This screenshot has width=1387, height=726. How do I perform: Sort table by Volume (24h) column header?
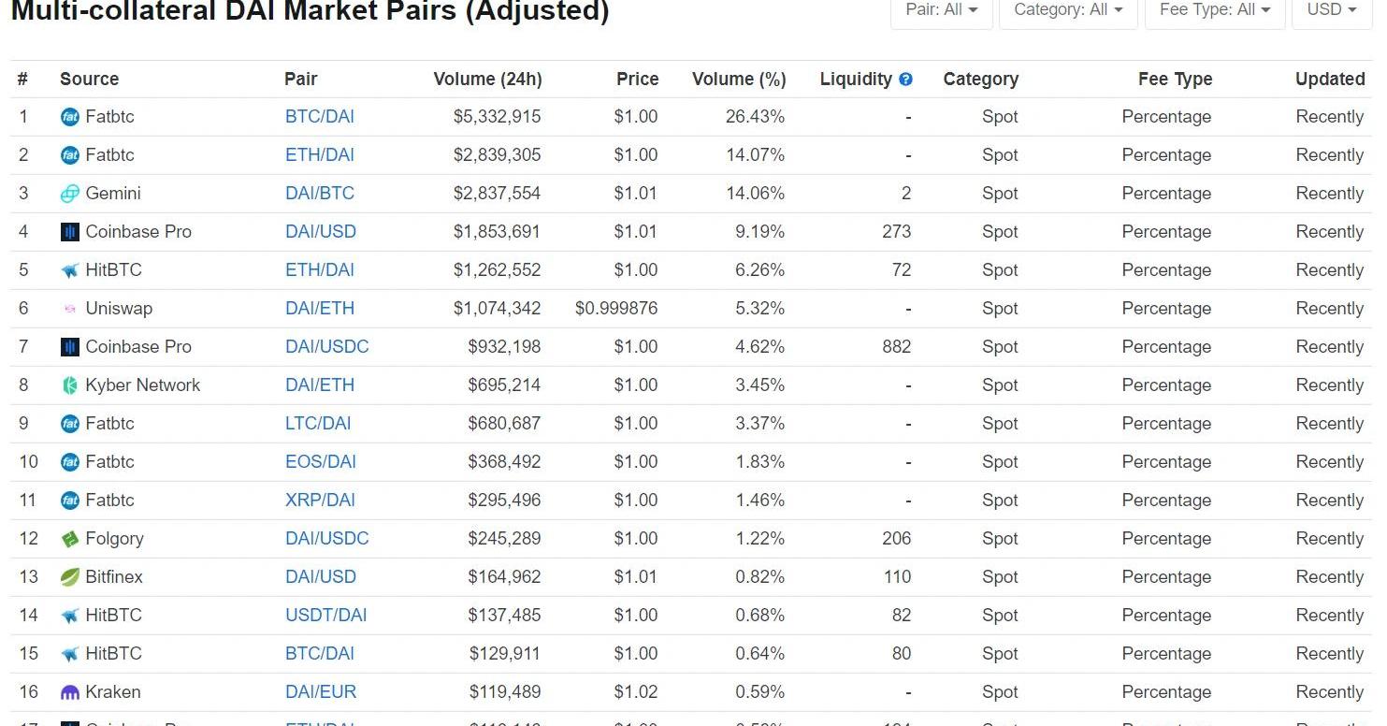click(487, 80)
